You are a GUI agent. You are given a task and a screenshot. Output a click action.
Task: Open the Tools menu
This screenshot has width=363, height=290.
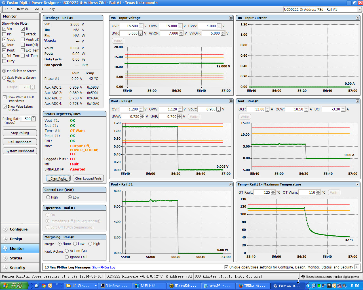(x=38, y=9)
